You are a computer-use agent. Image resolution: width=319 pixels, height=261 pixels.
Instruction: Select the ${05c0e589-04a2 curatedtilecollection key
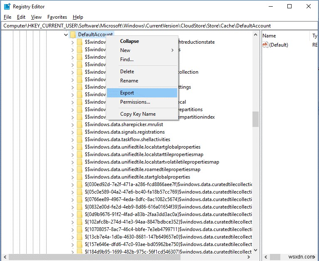168,192
